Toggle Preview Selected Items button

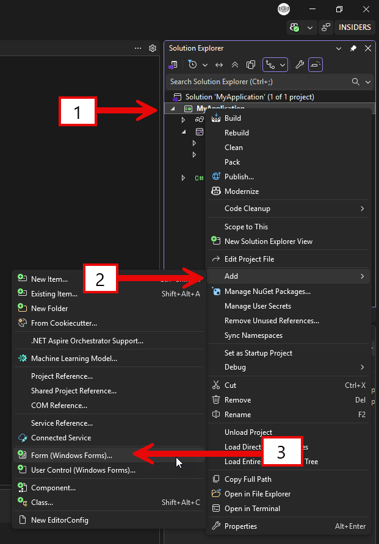pos(316,65)
